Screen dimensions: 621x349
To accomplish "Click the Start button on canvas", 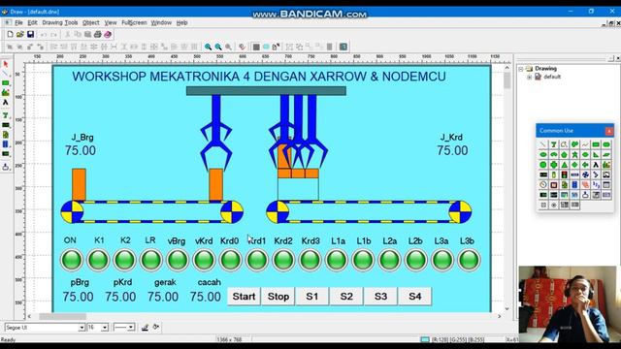I will 244,297.
